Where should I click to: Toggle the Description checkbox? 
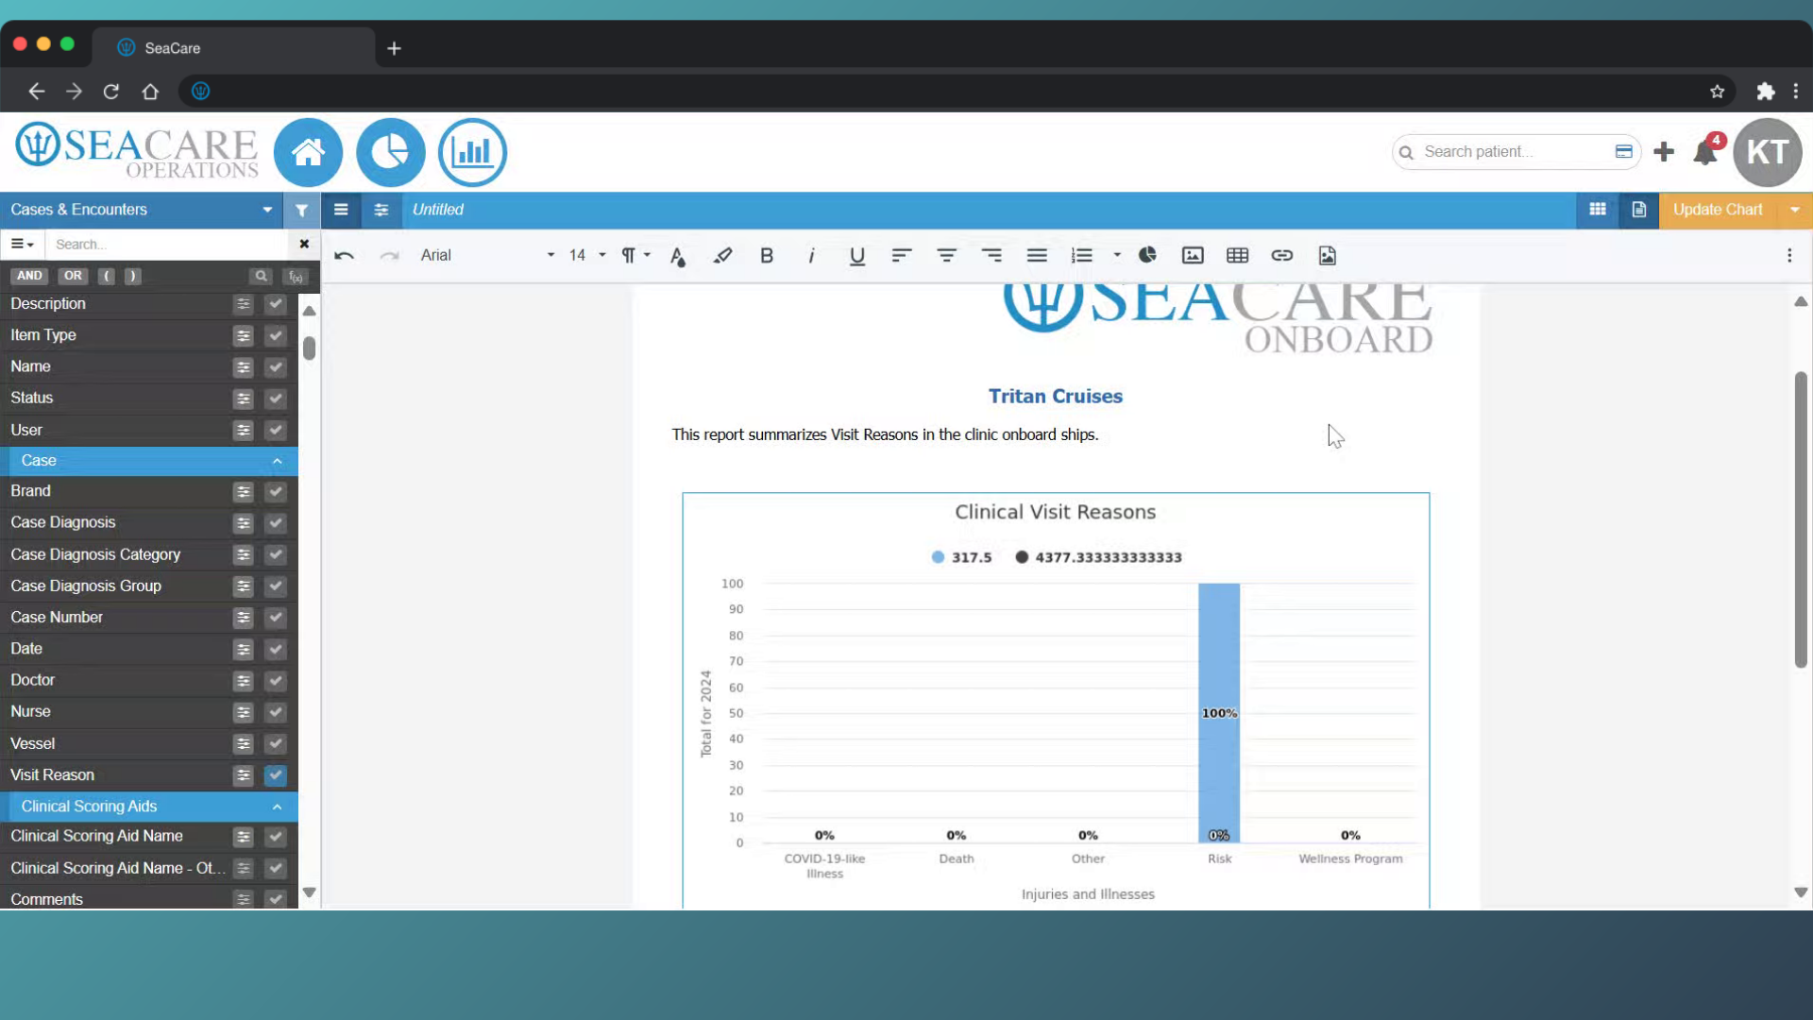tap(276, 304)
